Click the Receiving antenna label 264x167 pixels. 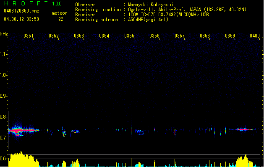pos(97,20)
